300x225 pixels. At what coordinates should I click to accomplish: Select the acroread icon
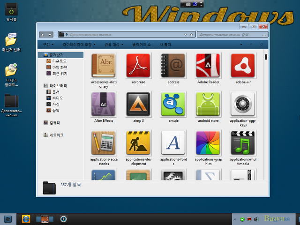138,66
